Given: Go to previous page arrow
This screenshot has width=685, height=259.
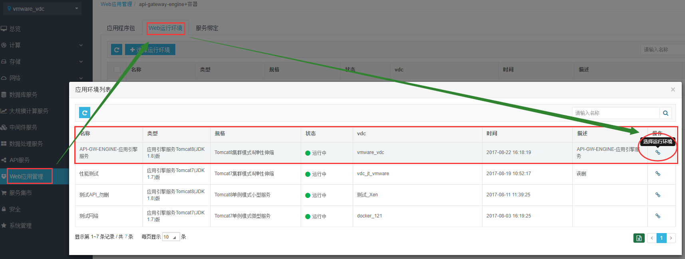Looking at the screenshot, I should (652, 238).
